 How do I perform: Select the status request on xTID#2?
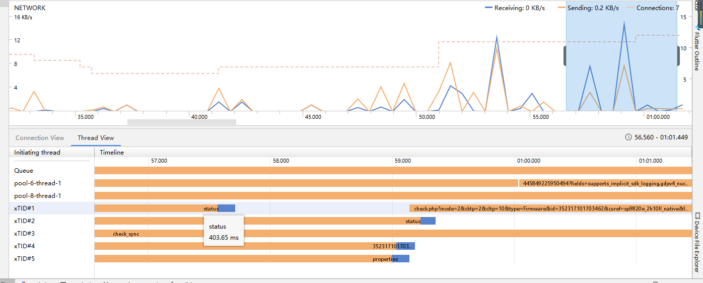tap(413, 221)
